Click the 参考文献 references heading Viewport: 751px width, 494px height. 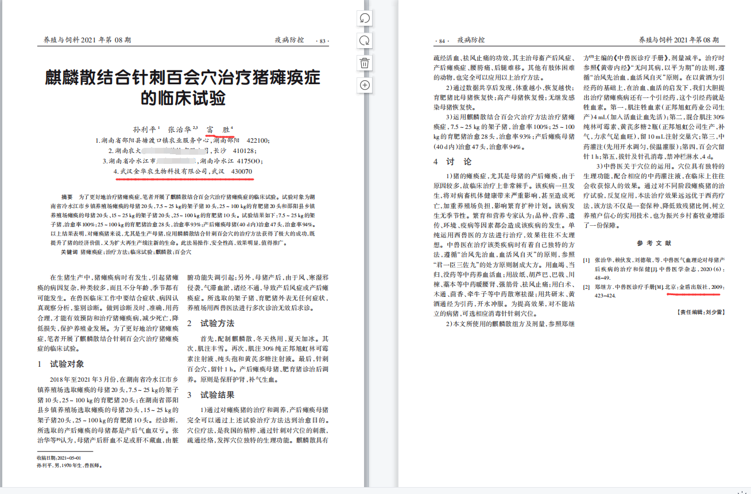(653, 243)
